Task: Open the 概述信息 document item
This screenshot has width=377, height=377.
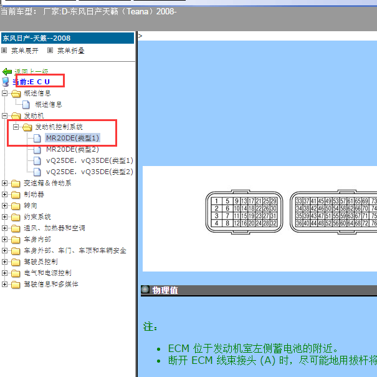Action: [x=48, y=105]
